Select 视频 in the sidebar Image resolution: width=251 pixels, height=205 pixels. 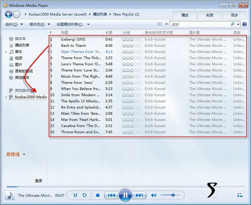pos(19,58)
